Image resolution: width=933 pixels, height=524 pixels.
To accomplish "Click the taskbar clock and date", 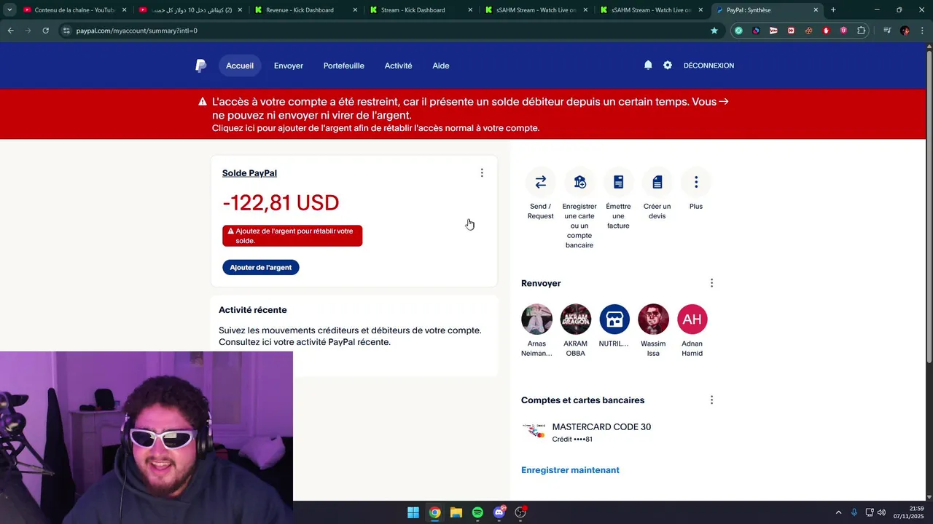I will (908, 512).
